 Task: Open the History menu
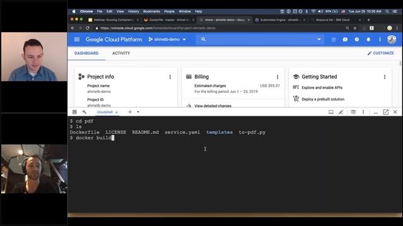point(133,11)
